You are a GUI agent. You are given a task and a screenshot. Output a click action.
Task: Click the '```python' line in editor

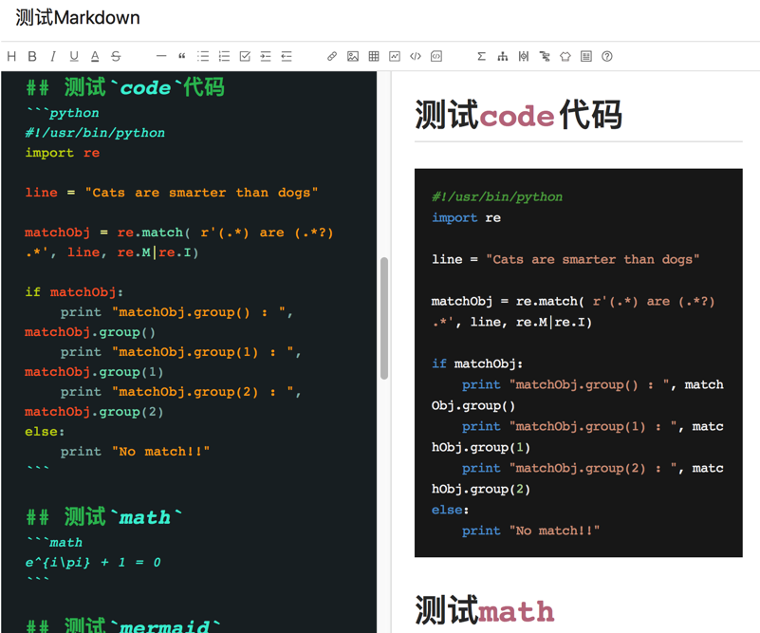point(63,112)
